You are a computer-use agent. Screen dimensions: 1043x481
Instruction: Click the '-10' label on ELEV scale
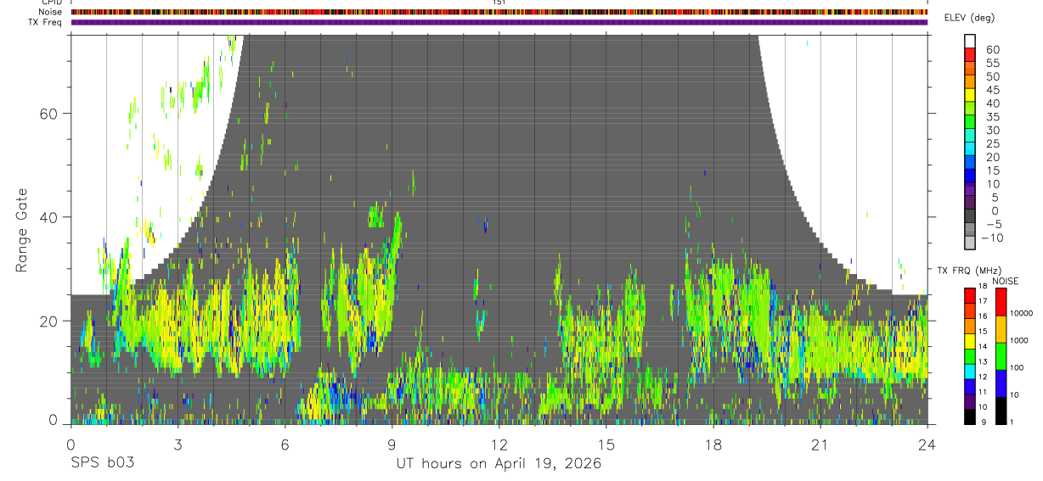pyautogui.click(x=990, y=238)
